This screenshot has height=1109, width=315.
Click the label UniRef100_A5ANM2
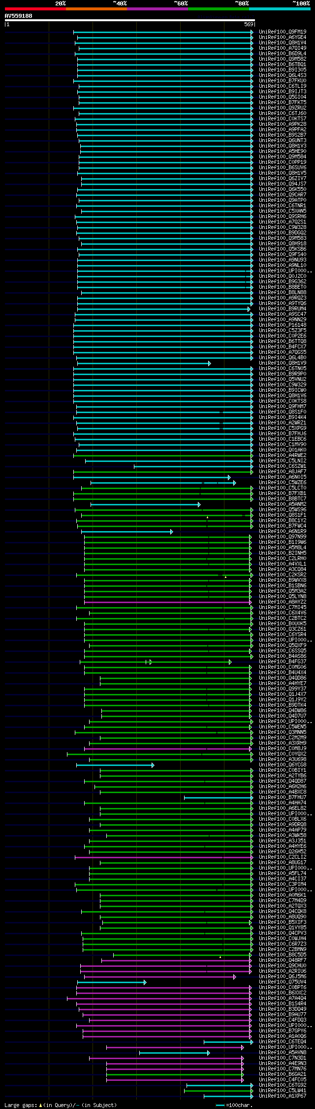pyautogui.click(x=283, y=504)
